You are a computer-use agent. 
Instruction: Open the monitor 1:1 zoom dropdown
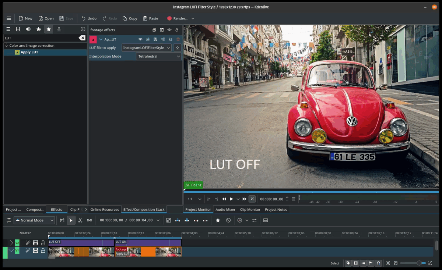(x=194, y=199)
